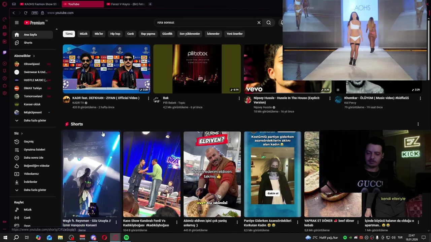Select the Rap yapma filter chip

[x=148, y=34]
